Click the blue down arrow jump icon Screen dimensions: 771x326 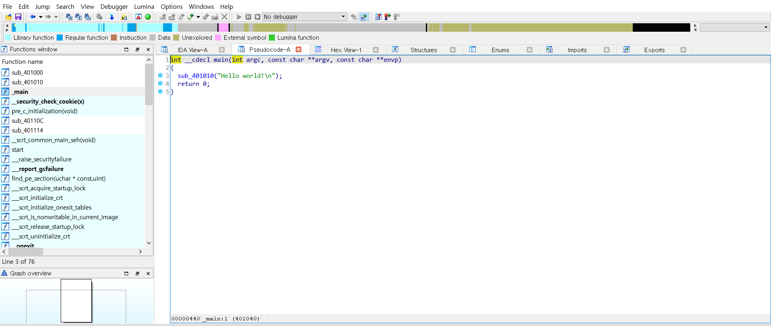tap(112, 17)
